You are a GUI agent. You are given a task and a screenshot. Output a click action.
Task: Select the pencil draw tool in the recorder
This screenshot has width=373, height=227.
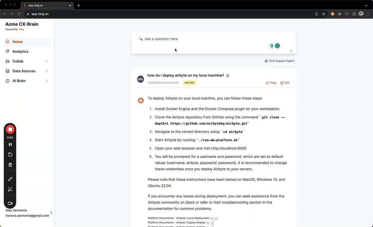tap(10, 179)
